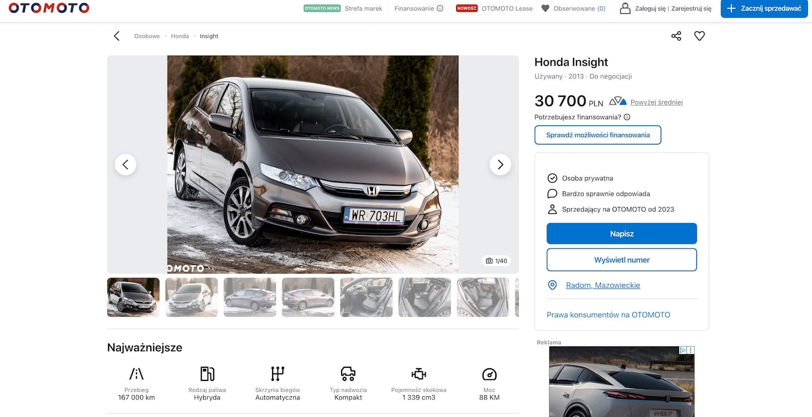Show next gallery photo

pyautogui.click(x=500, y=164)
